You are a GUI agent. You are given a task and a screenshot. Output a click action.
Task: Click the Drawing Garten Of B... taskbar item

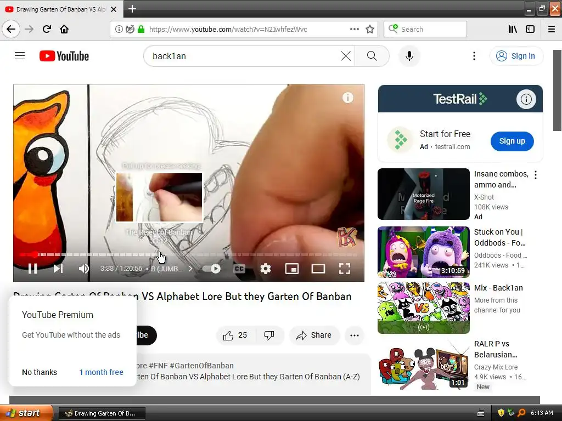102,413
